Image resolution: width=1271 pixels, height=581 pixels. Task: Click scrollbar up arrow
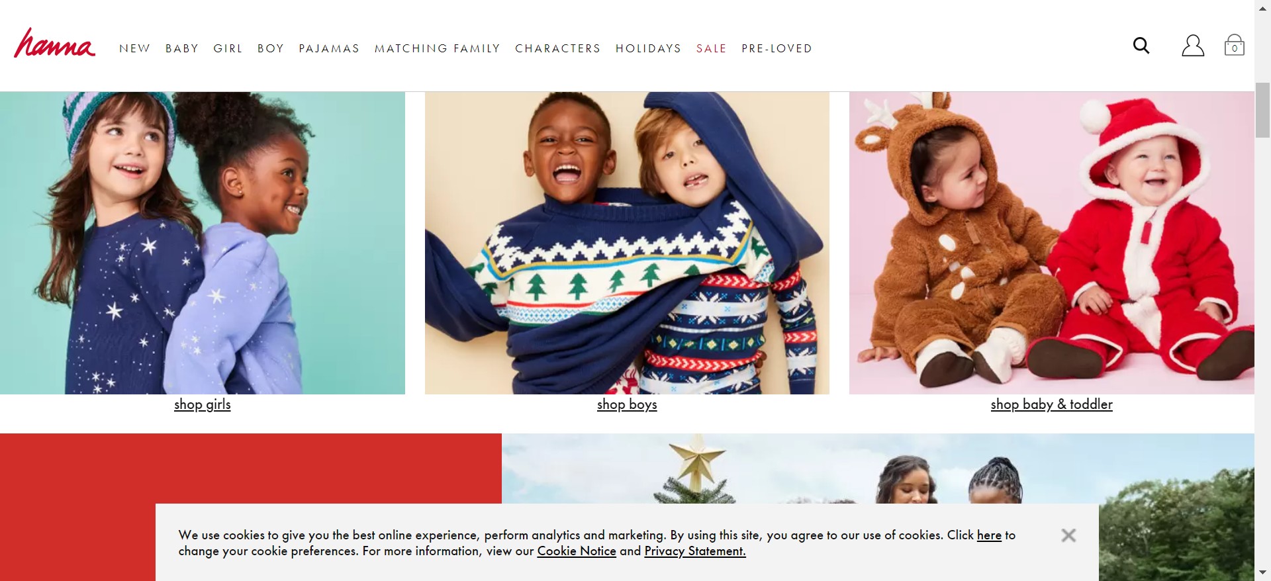pyautogui.click(x=1262, y=7)
